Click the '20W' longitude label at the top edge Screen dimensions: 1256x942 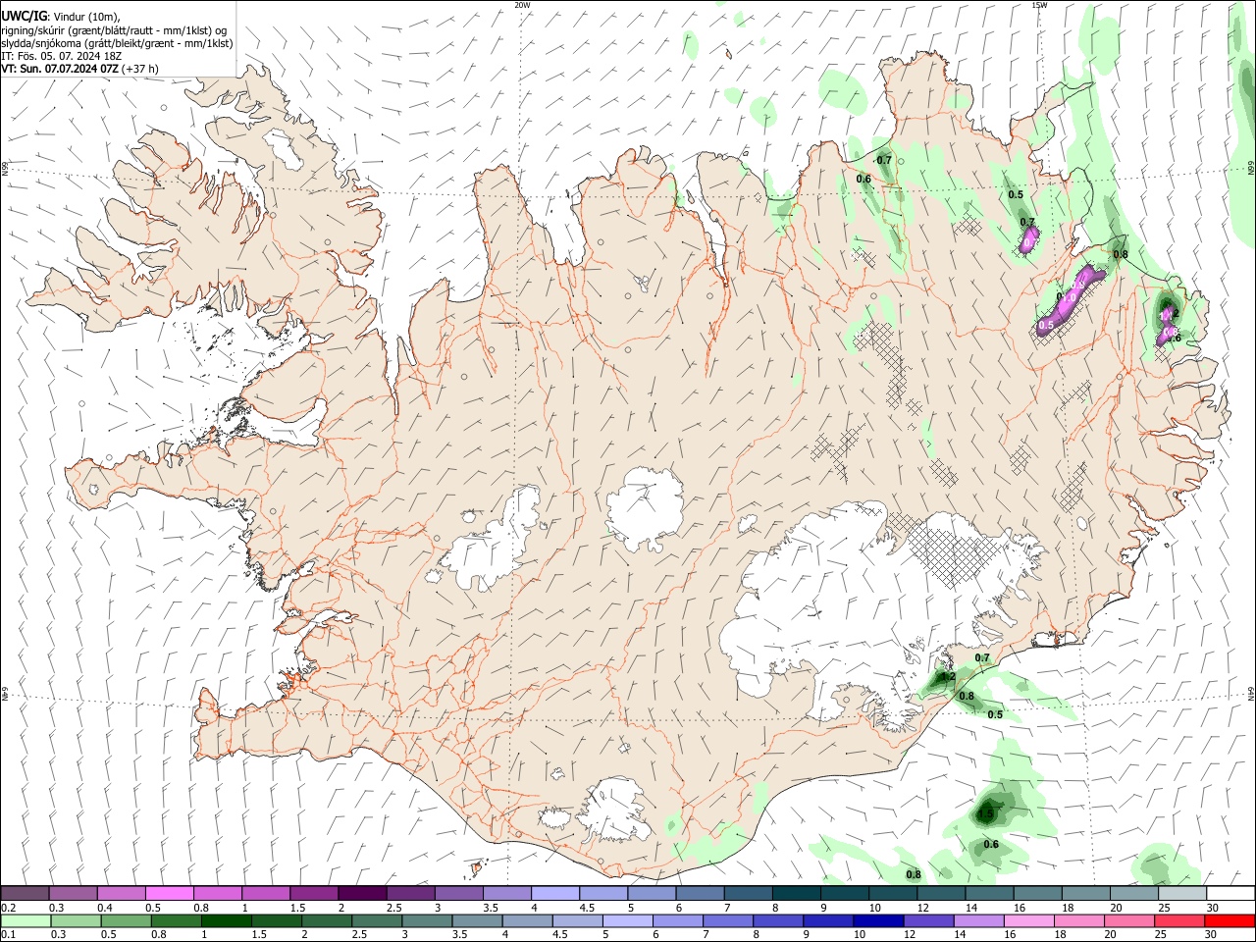pyautogui.click(x=523, y=5)
